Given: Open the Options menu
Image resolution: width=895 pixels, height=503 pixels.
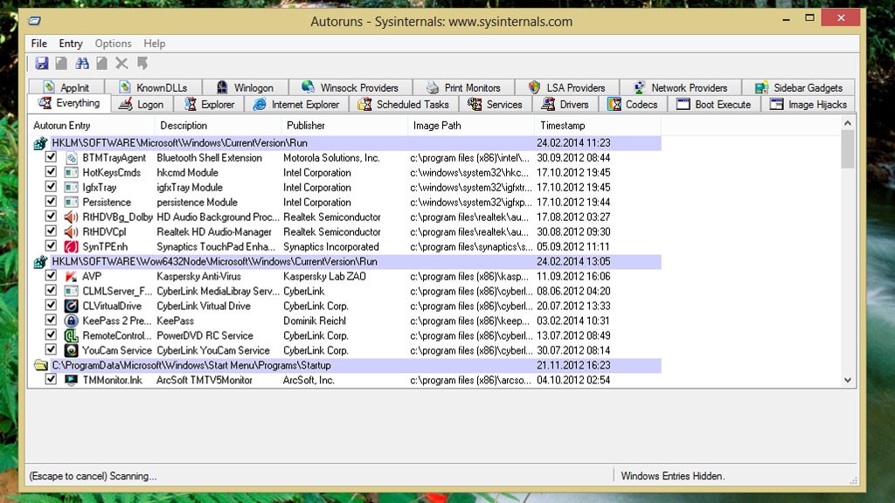Looking at the screenshot, I should click(113, 44).
